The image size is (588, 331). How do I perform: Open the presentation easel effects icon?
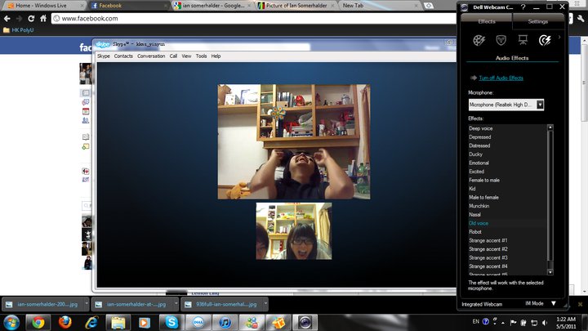point(523,40)
